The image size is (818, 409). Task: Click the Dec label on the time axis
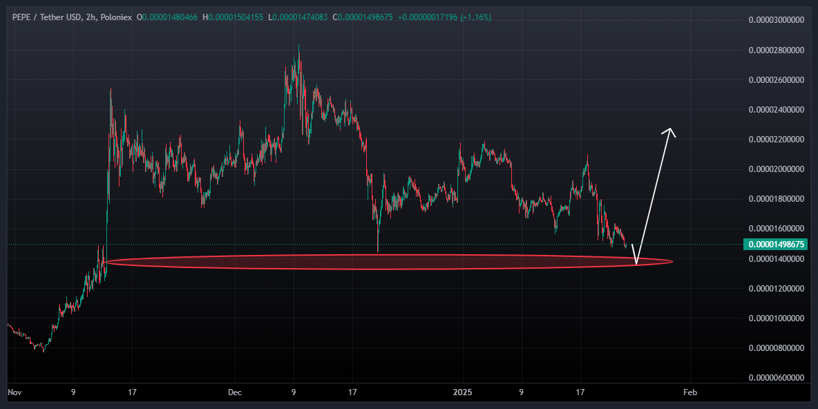click(235, 391)
